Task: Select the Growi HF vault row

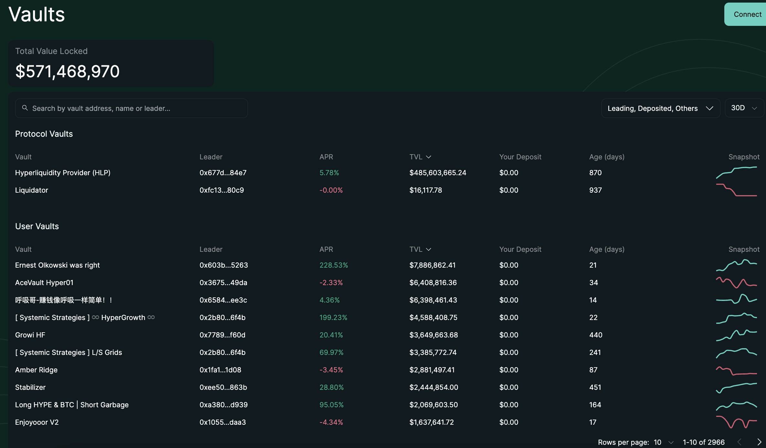Action: pos(30,335)
